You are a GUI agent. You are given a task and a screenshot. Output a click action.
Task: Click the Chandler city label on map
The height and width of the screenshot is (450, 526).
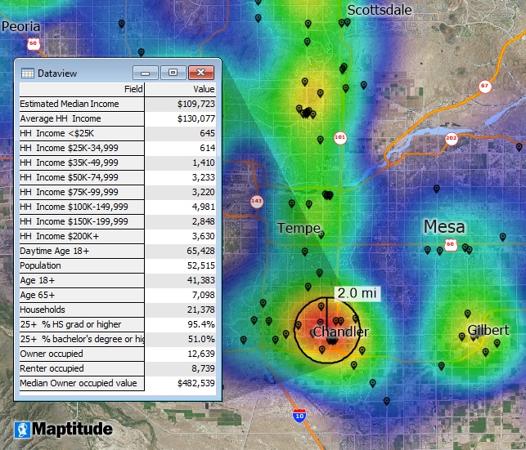(341, 332)
